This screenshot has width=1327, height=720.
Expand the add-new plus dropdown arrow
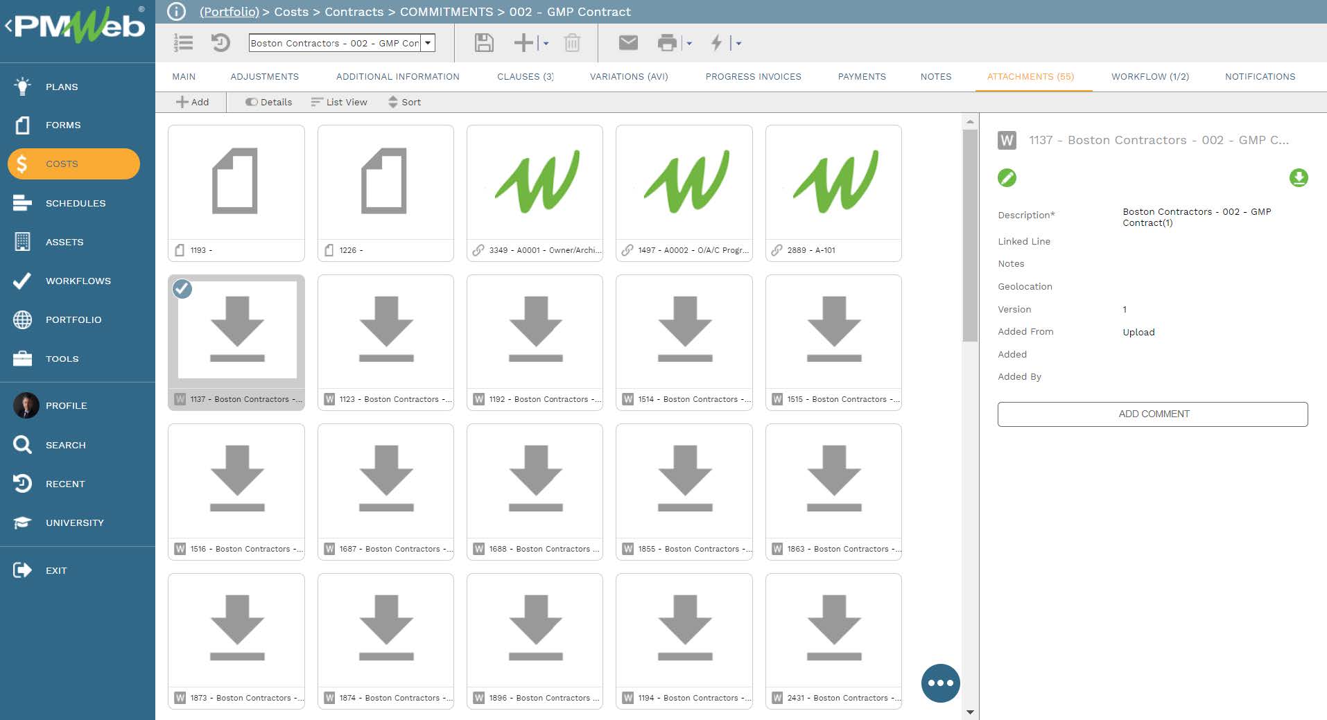coord(546,44)
